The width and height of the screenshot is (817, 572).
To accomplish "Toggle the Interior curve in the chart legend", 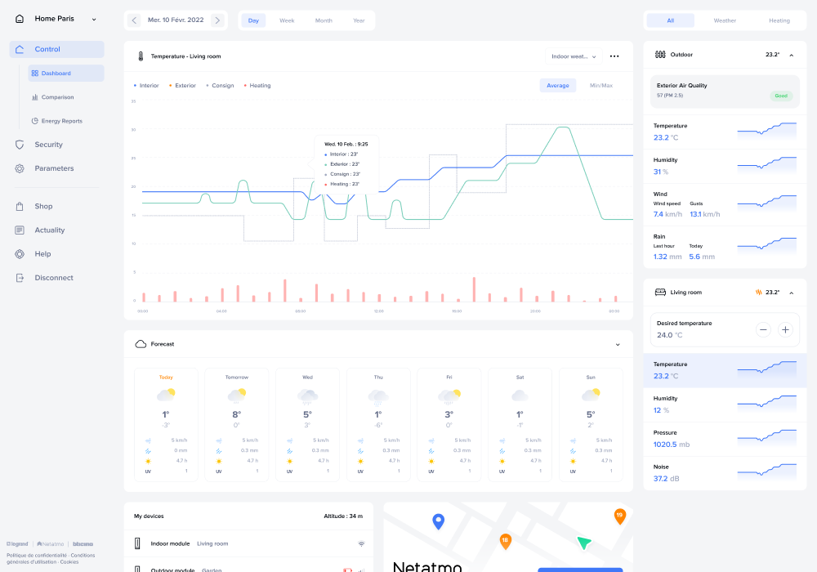I will [x=145, y=85].
